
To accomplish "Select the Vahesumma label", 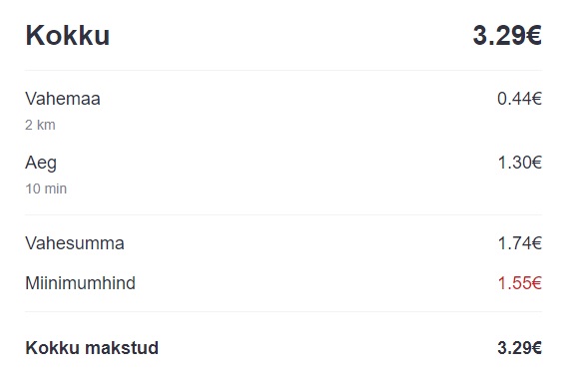I will (75, 243).
